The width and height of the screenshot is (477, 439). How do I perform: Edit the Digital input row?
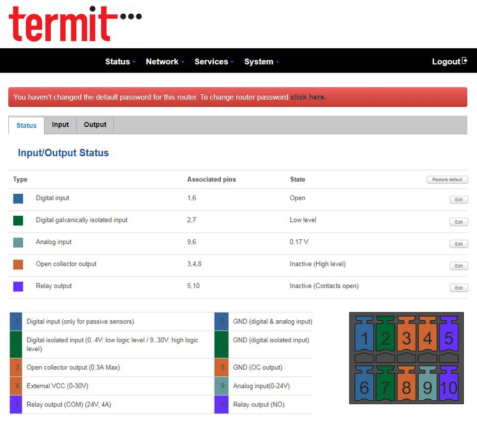[x=459, y=200]
